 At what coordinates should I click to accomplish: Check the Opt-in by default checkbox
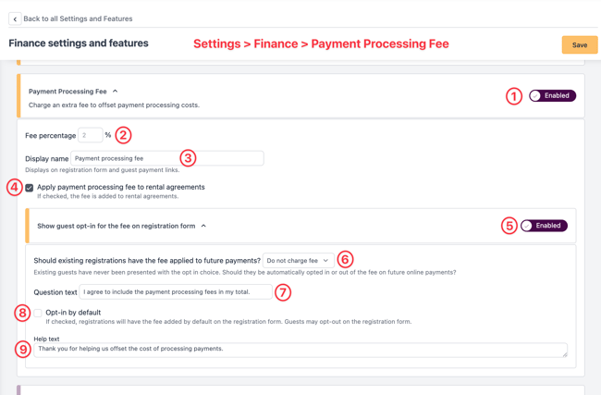38,313
